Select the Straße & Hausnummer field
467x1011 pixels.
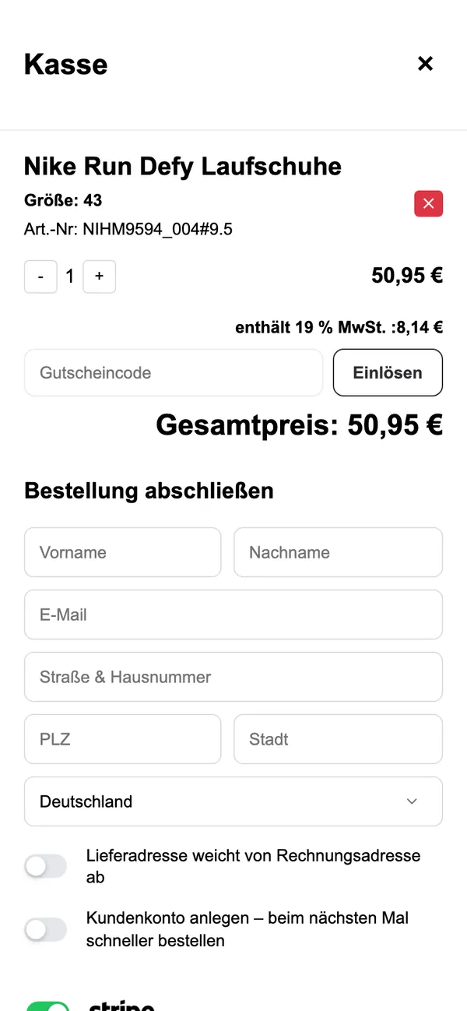pos(233,677)
